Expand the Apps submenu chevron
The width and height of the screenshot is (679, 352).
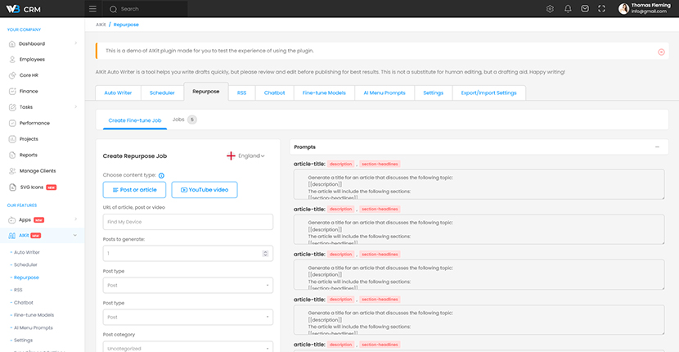coord(76,219)
